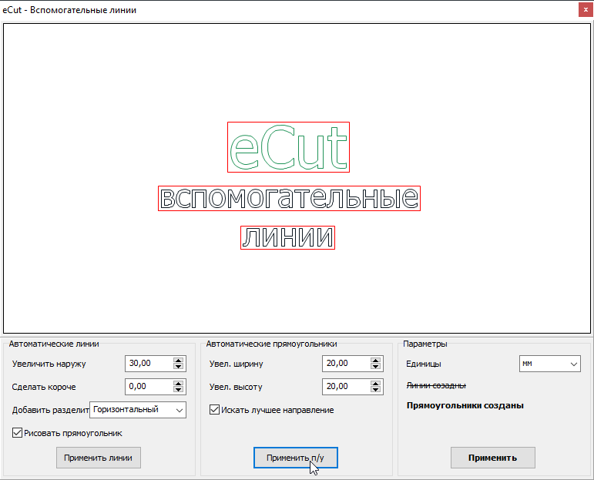Image resolution: width=594 pixels, height=480 pixels.
Task: Click the 'Применить п/у' button
Action: (296, 458)
